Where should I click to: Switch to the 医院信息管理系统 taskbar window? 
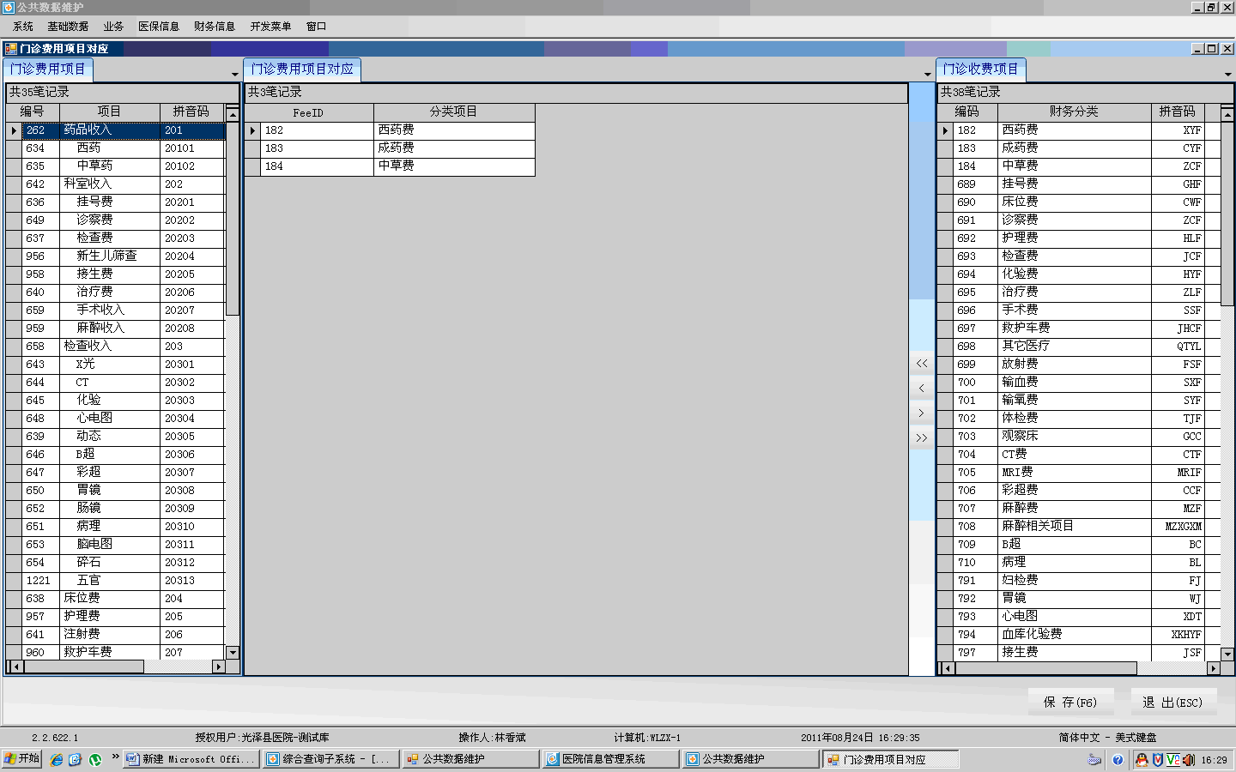611,759
